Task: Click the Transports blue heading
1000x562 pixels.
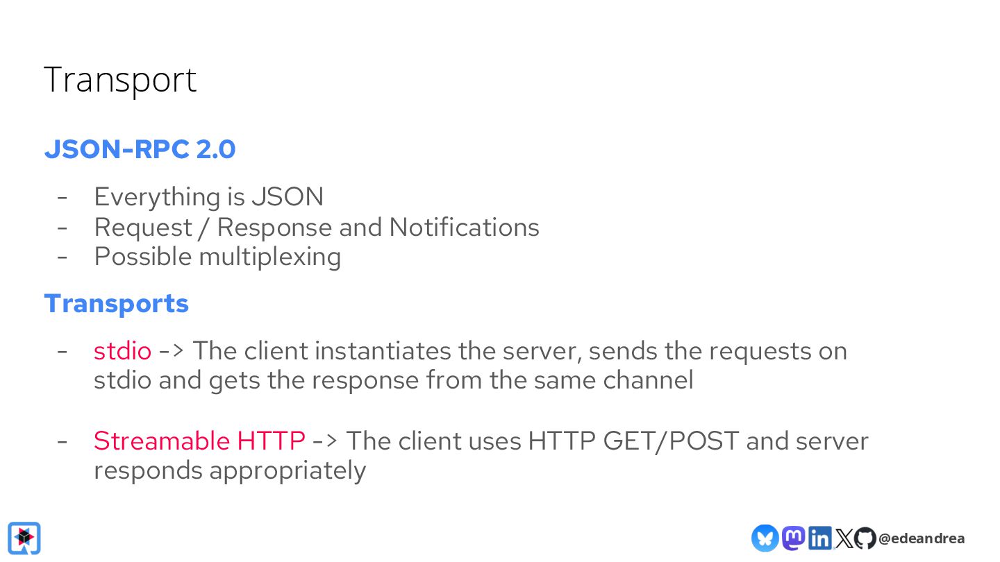Action: click(x=116, y=303)
